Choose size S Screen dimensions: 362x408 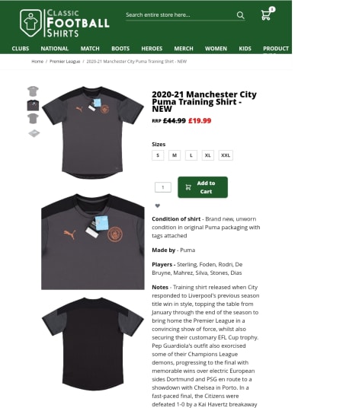click(x=158, y=155)
